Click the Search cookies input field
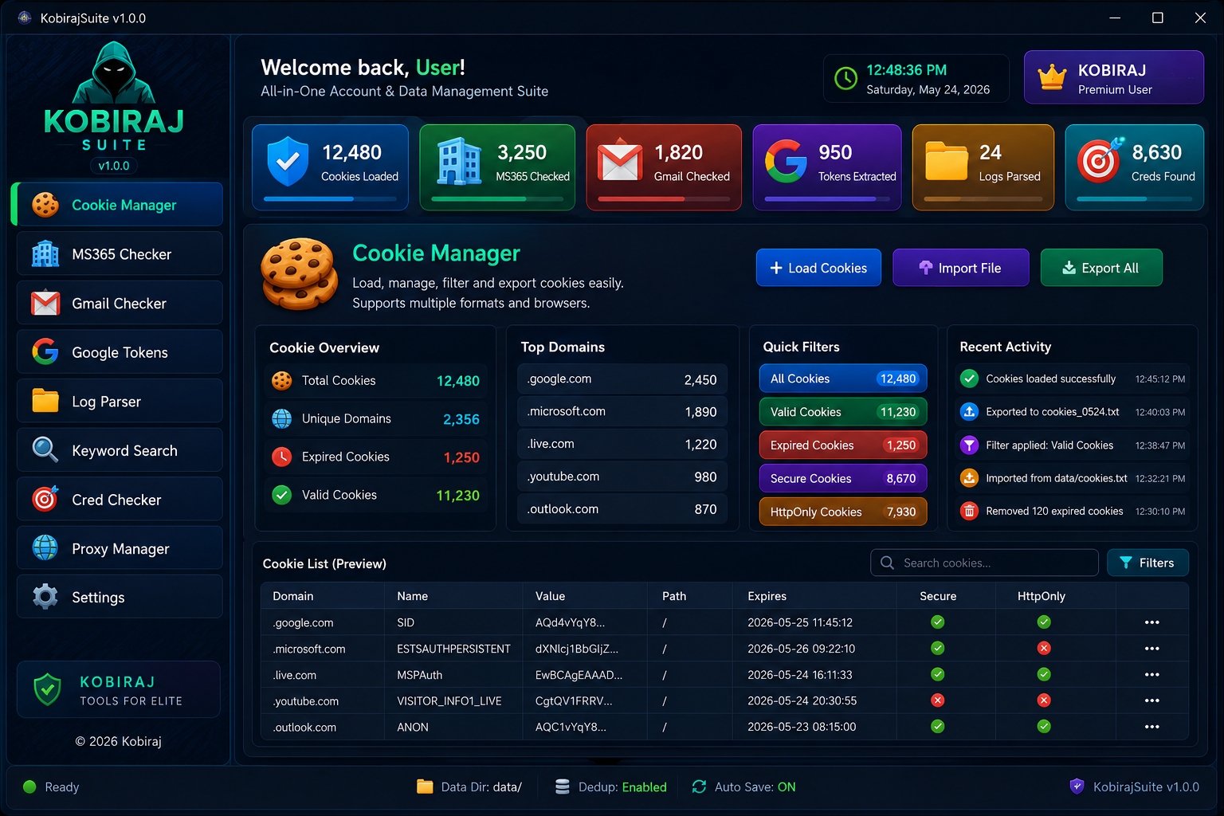The height and width of the screenshot is (816, 1224). coord(984,563)
